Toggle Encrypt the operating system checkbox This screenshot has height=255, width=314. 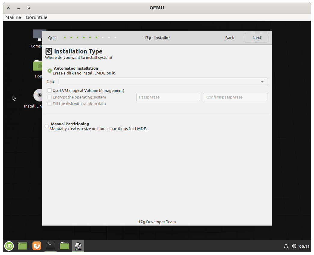pos(50,97)
